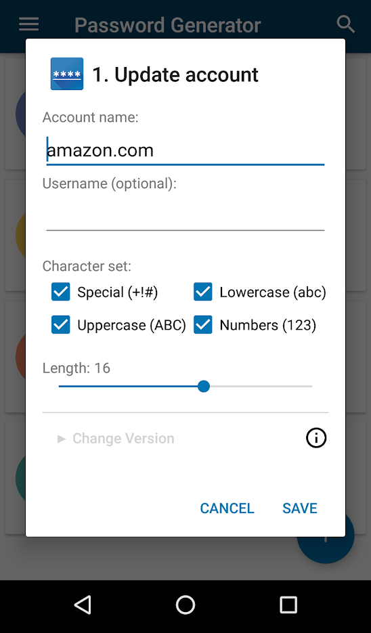Tap the Android back navigation button
The image size is (371, 633).
pyautogui.click(x=83, y=605)
